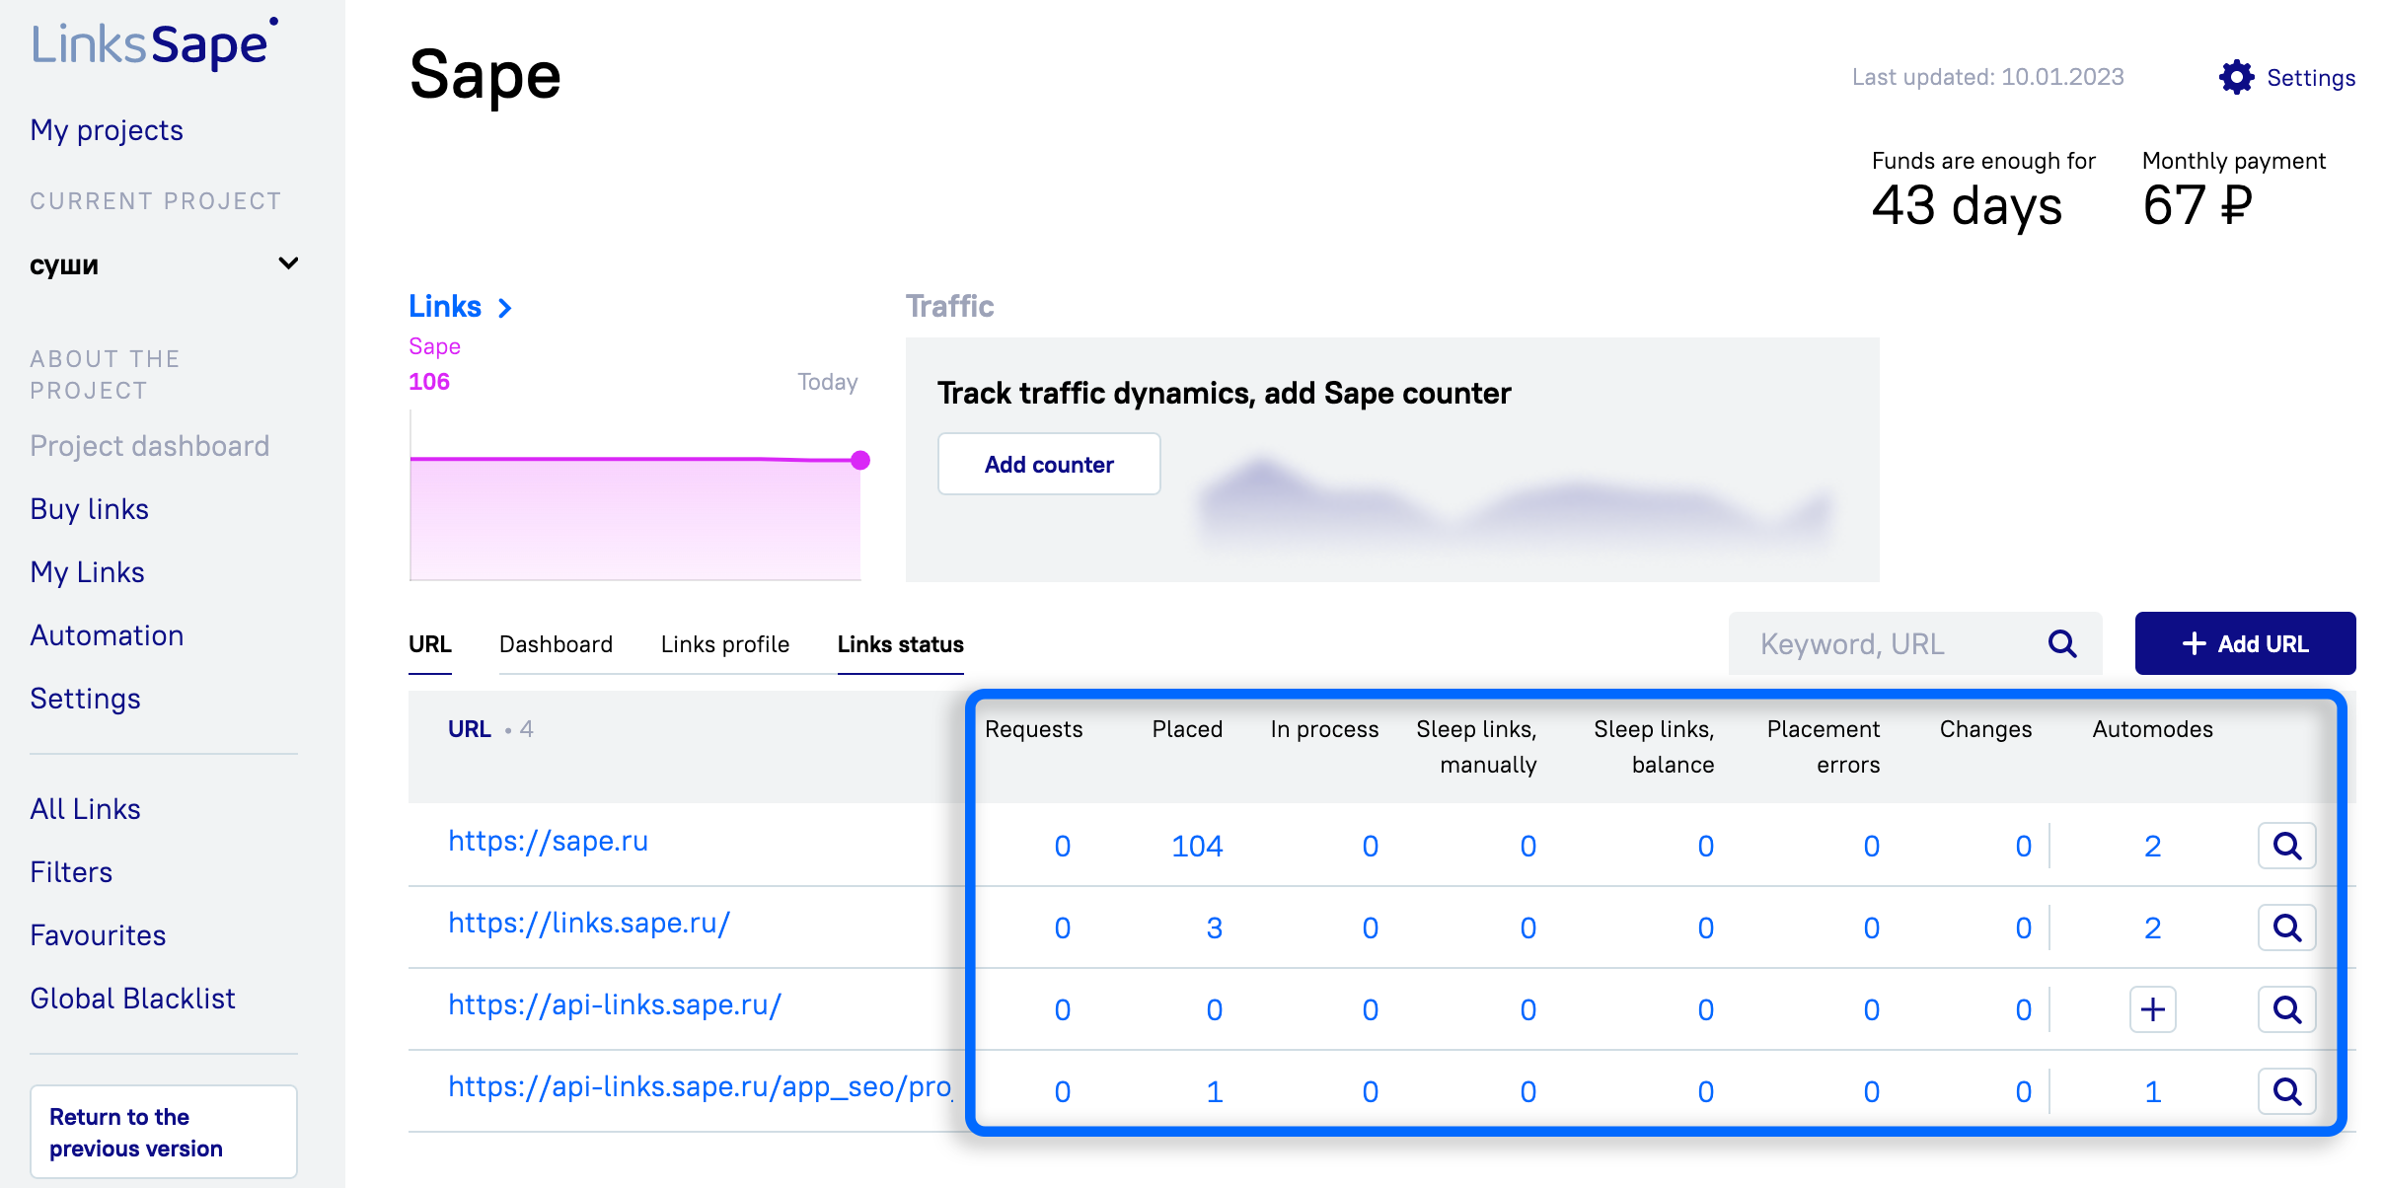Expand the суши current project dropdown

coord(164,264)
